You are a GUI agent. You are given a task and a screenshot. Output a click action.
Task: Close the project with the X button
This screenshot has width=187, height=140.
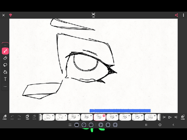4,15
